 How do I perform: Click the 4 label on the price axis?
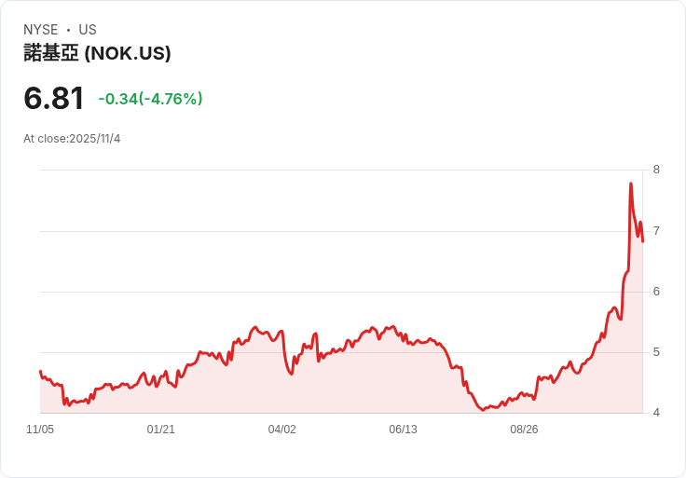[656, 413]
